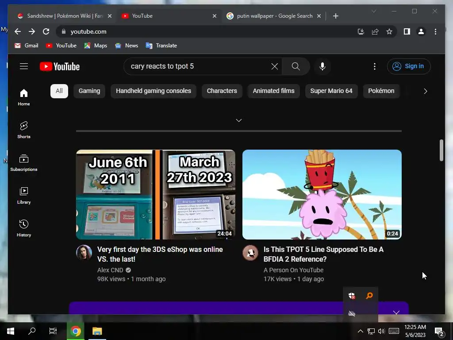This screenshot has height=340, width=453.
Task: Open 3DS eShop video title
Action: (160, 254)
